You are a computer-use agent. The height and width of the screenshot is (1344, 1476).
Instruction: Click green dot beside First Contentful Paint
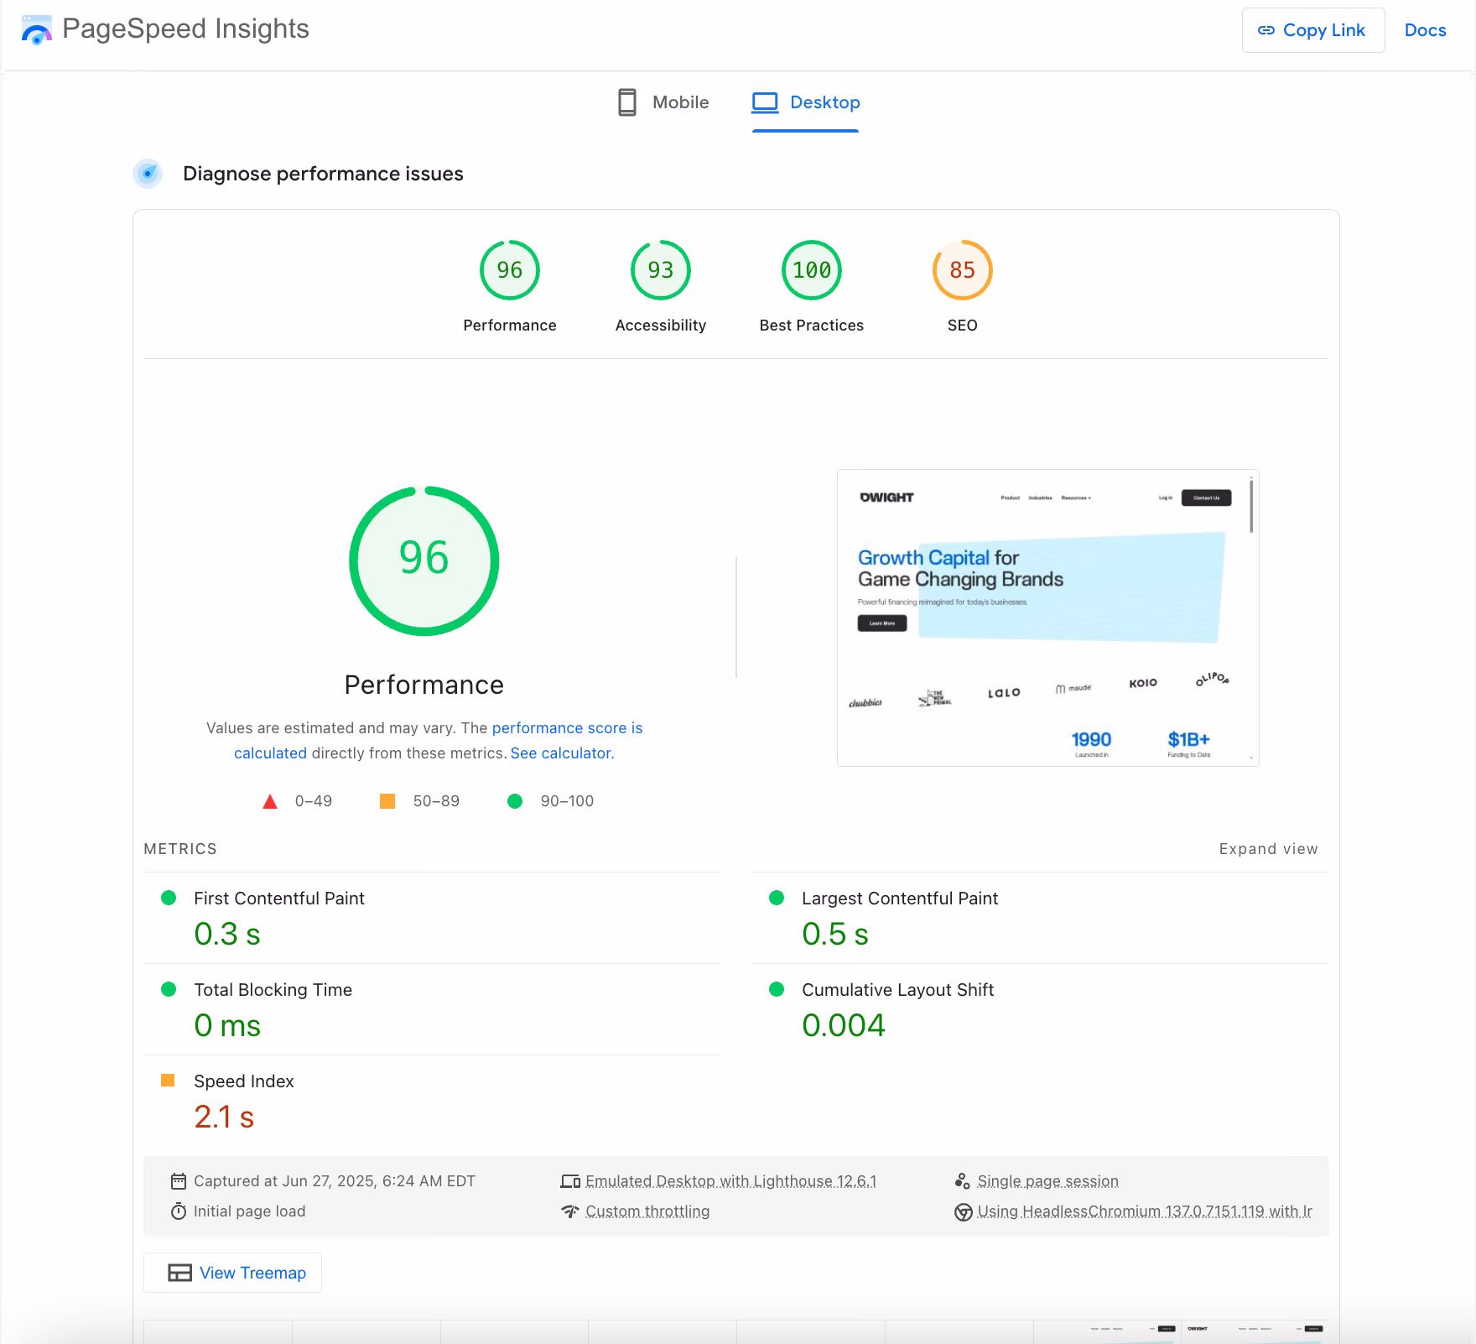169,898
